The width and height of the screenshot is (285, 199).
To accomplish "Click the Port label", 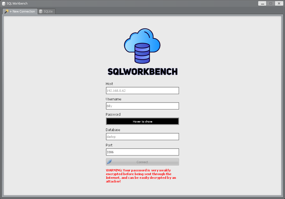I will (x=109, y=145).
